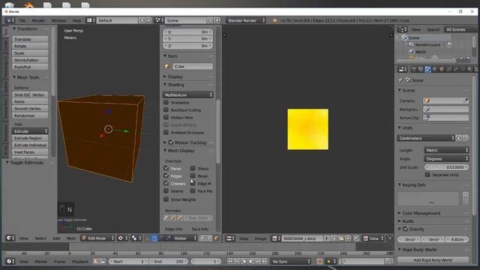Image resolution: width=480 pixels, height=270 pixels.
Task: Click the screen layout browse icon
Action: tap(91, 20)
